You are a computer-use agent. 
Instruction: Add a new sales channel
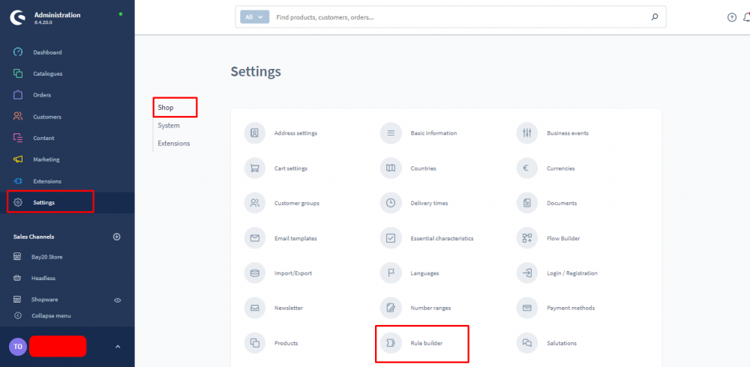(x=116, y=237)
